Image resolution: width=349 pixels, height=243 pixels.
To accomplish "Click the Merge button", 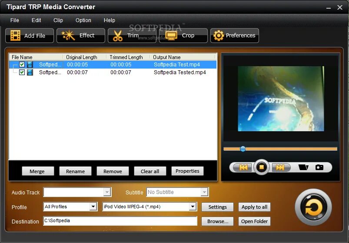I will pos(38,171).
